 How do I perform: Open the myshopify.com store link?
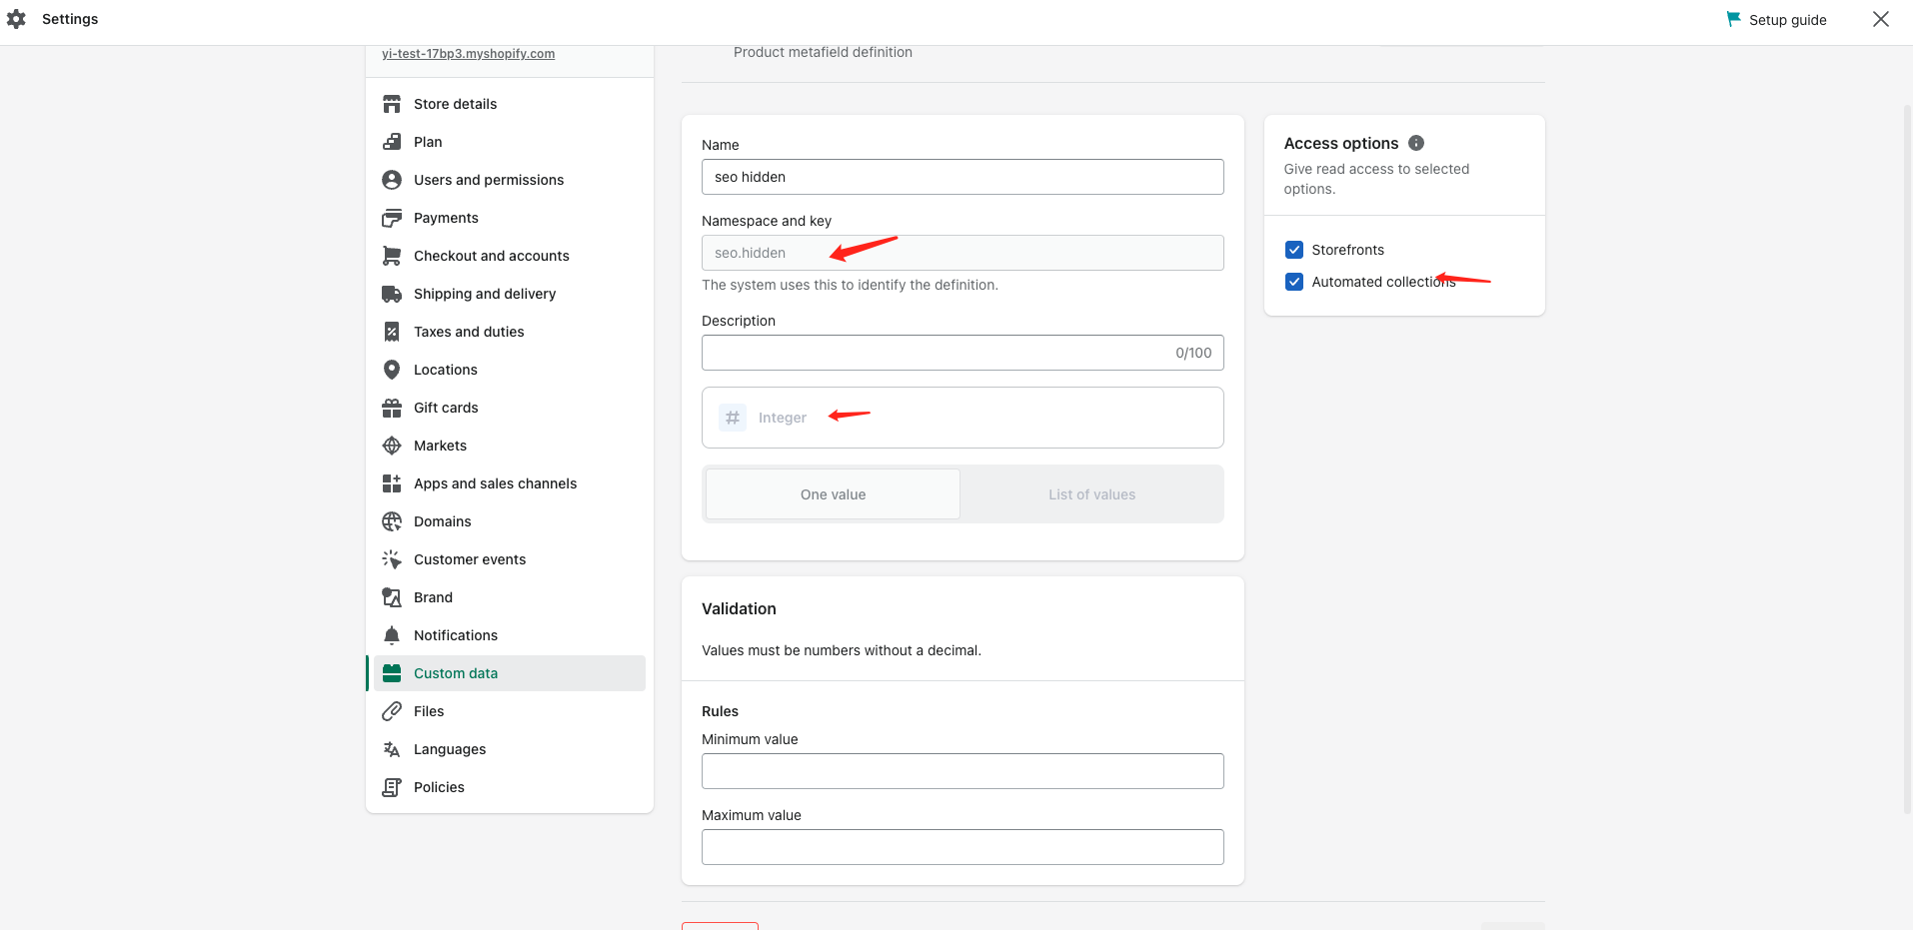(x=468, y=54)
